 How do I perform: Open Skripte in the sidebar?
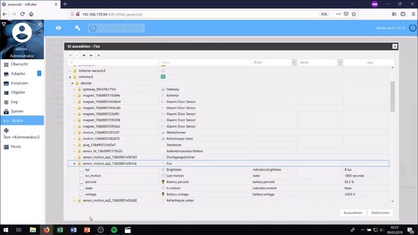22,121
